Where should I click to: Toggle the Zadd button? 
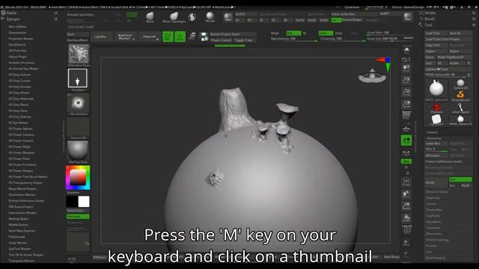coord(326,33)
